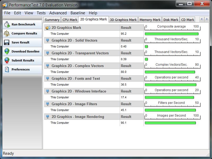212x159 pixels.
Task: Click the Save Result floppy disk icon
Action: point(7,42)
